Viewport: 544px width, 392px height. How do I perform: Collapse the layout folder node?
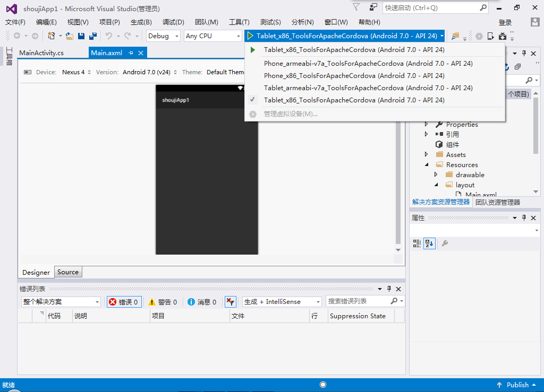click(x=437, y=185)
